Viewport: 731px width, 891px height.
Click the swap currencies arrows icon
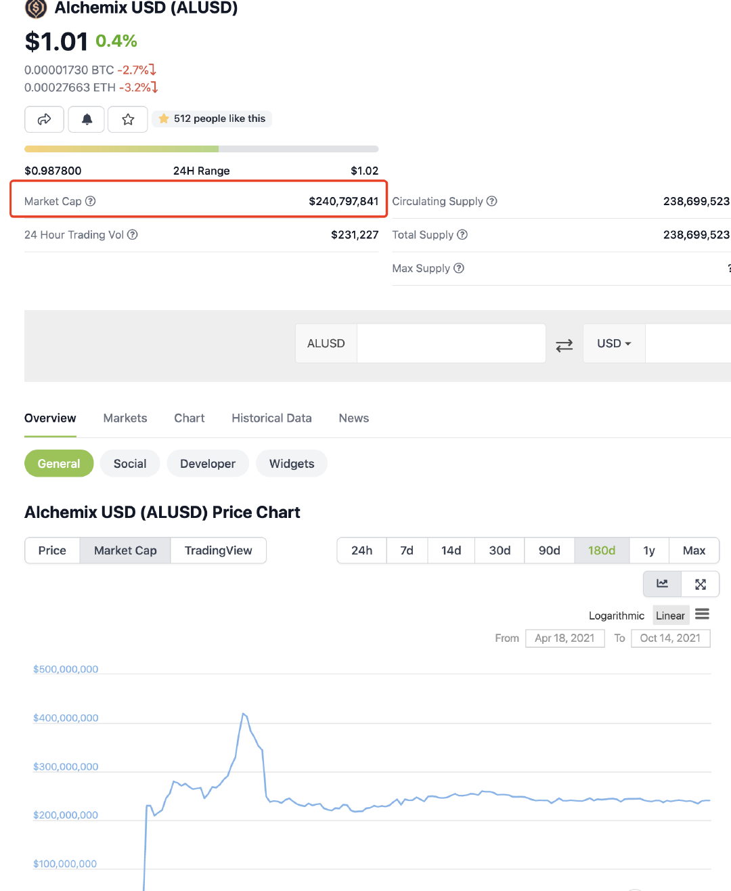click(564, 345)
